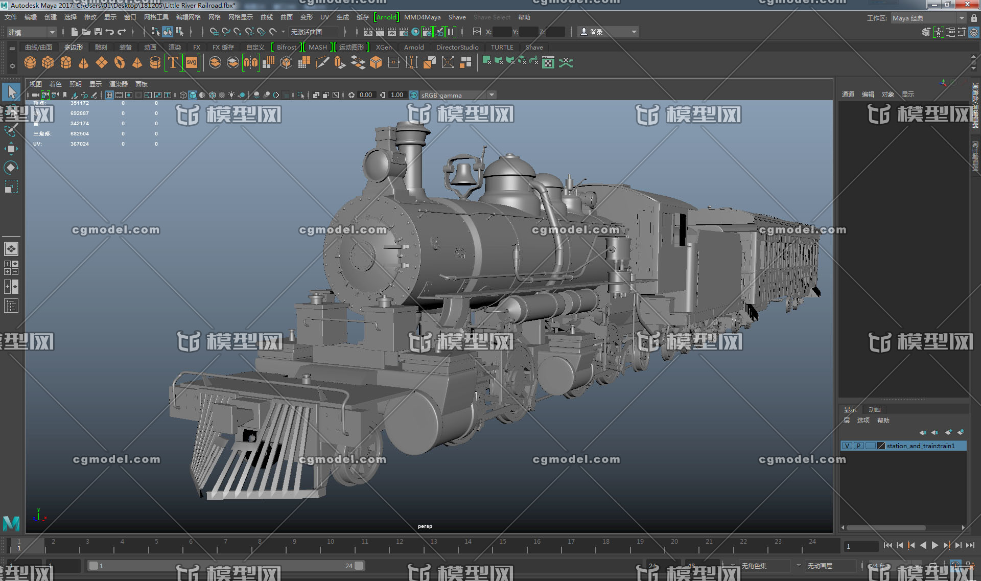Toggle snap to grids icon
This screenshot has height=581, width=981.
click(x=214, y=32)
